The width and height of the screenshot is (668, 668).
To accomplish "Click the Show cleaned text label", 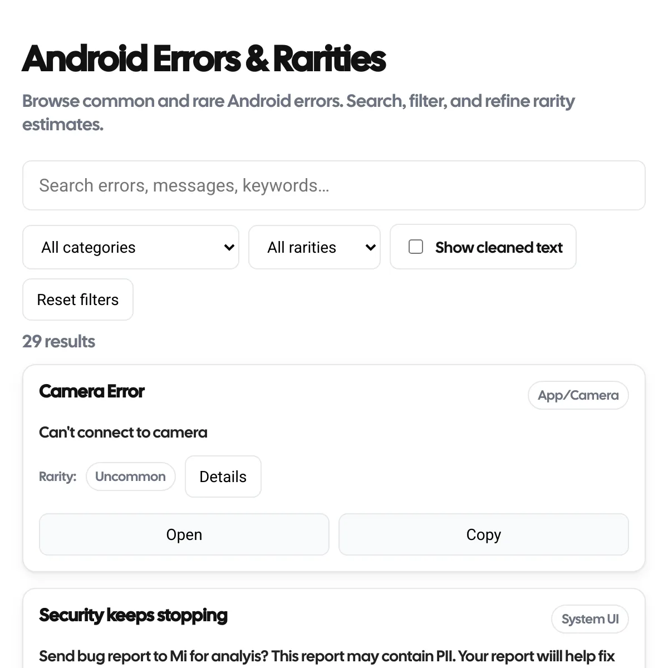I will point(499,247).
